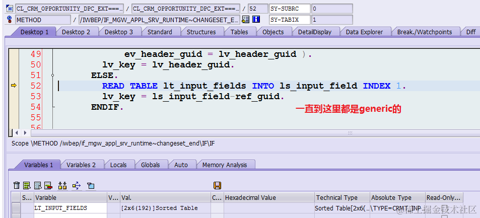Screen dimensions: 480x218
Task: Select the Variables 2 tab
Action: [81, 165]
